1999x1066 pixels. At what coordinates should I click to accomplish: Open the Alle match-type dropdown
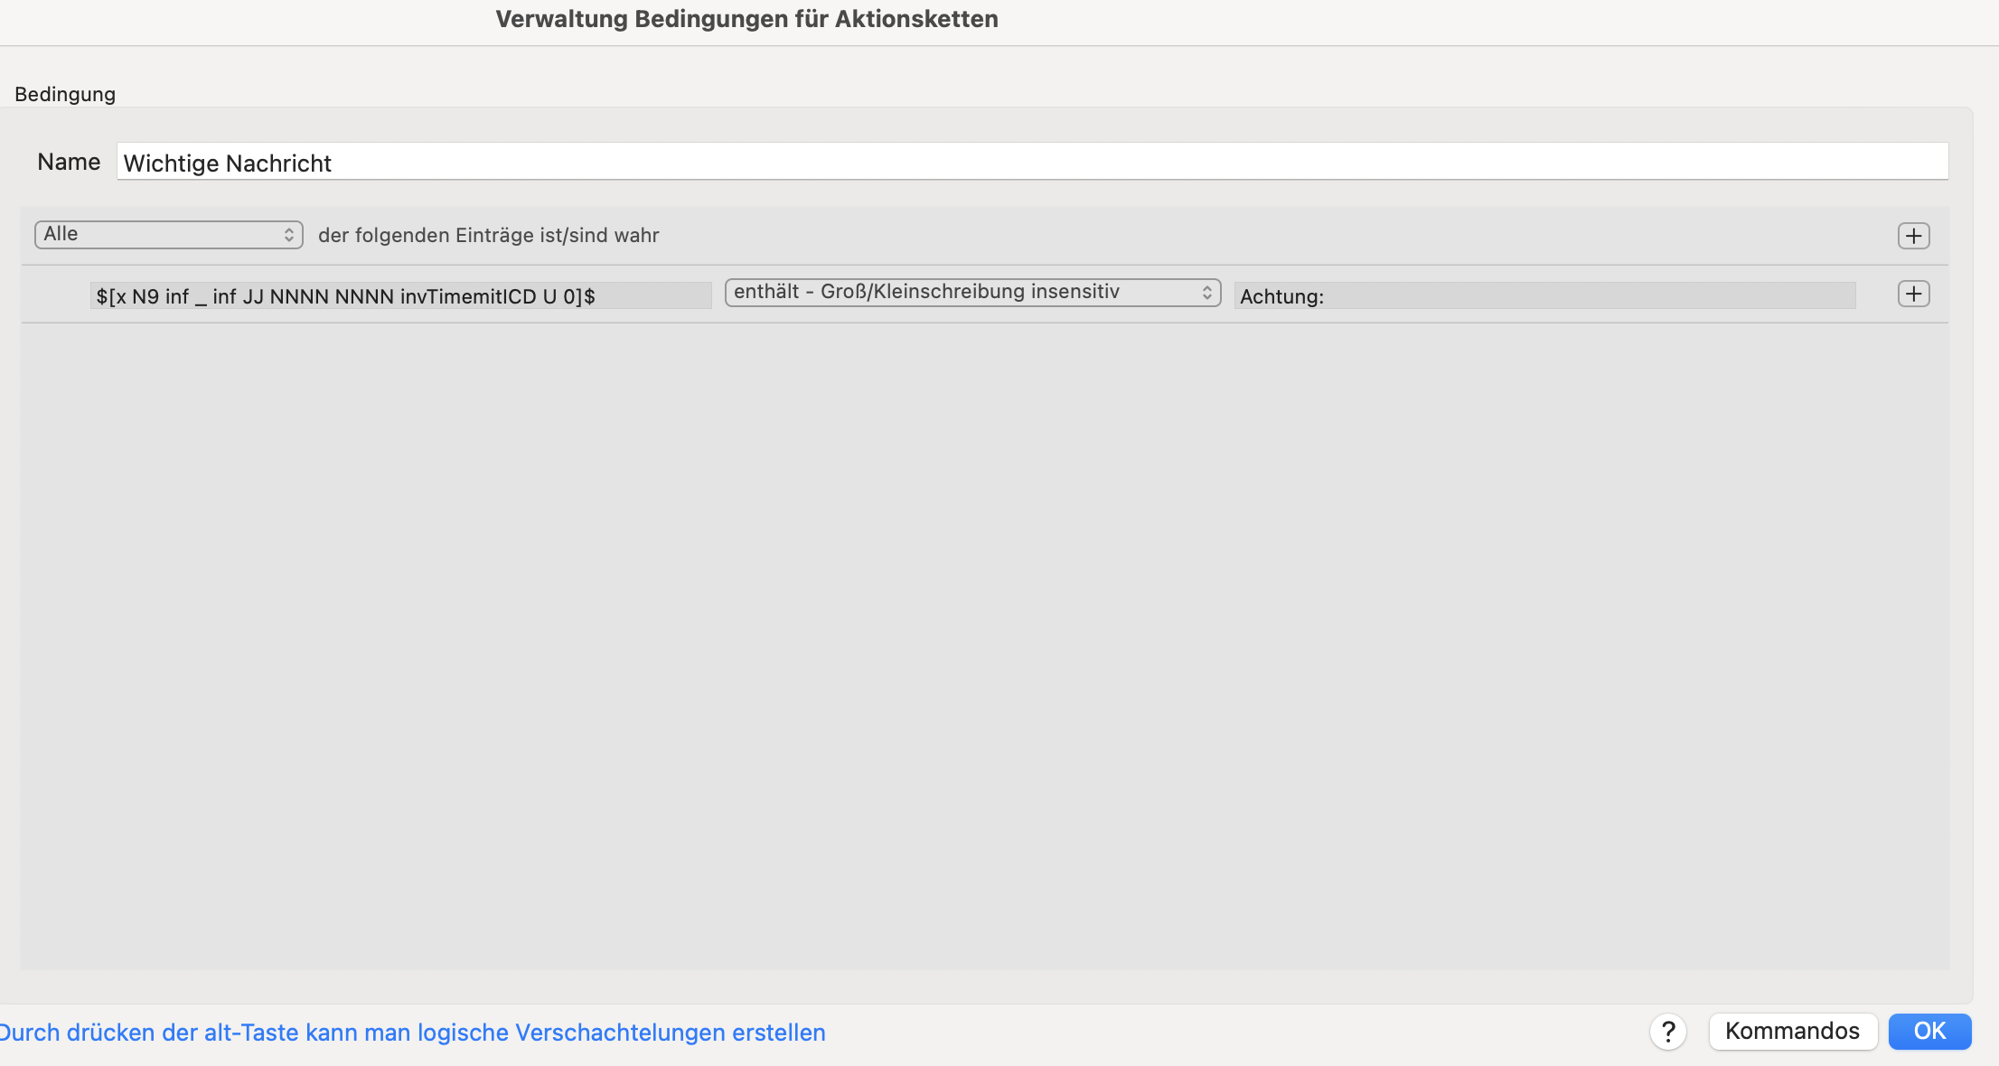(169, 235)
